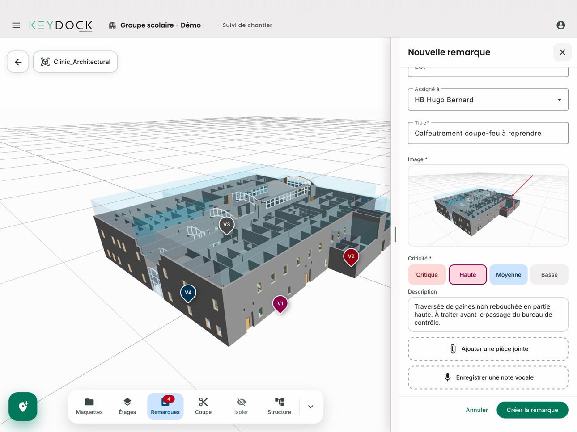Activate the Coupe scissors tool

[x=204, y=407]
